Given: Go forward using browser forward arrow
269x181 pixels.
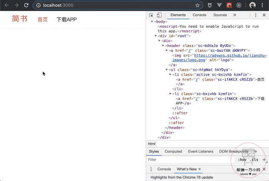Looking at the screenshot, I should (x=17, y=5).
